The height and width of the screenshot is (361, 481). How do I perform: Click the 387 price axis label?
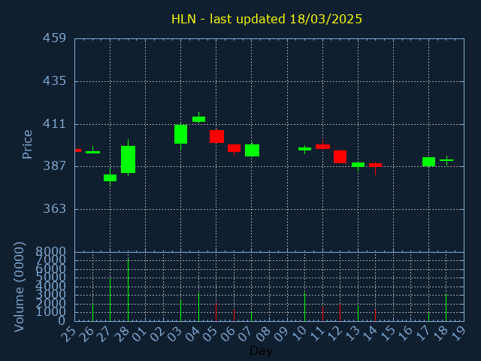[54, 166]
